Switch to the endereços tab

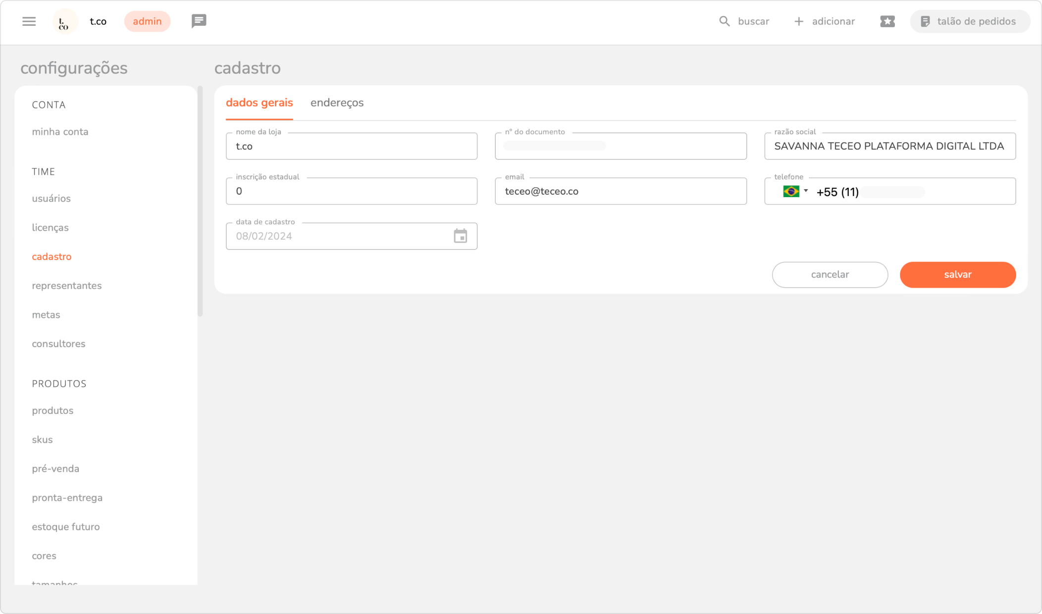337,102
